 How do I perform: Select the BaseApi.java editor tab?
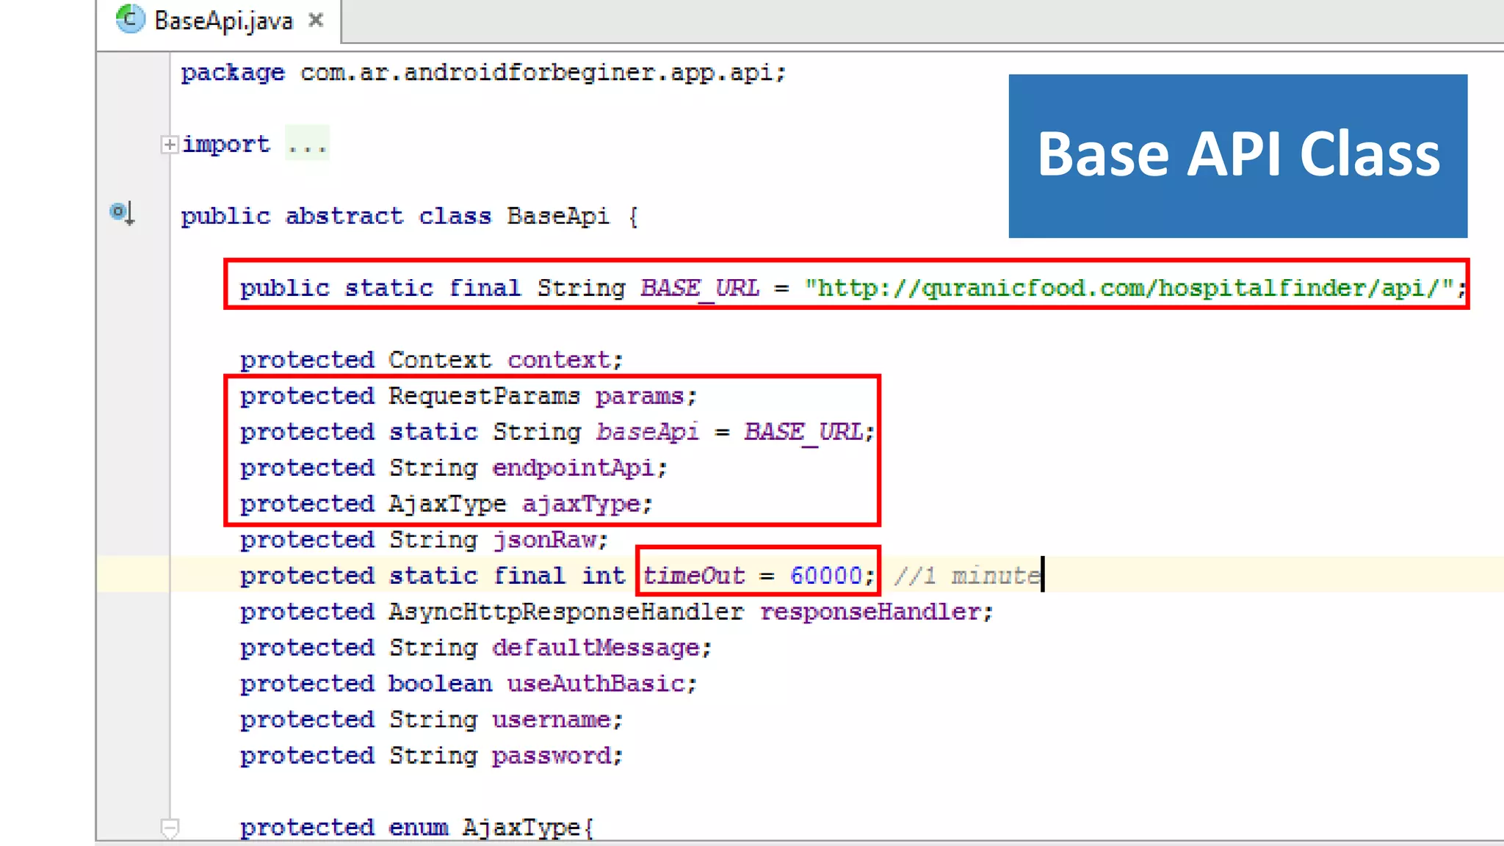coord(219,21)
